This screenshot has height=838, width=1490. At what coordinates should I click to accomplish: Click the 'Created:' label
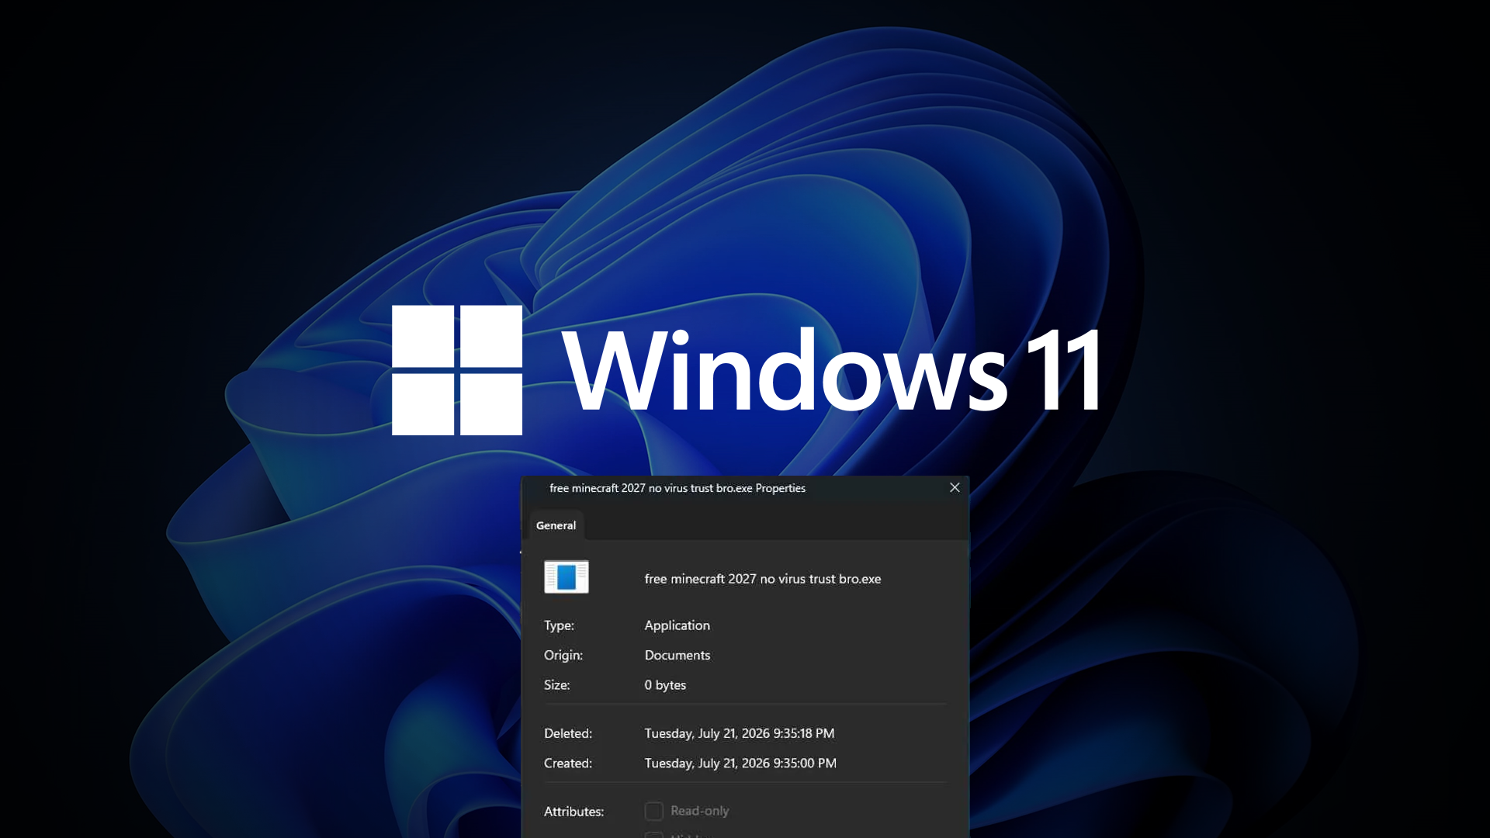[x=568, y=764]
